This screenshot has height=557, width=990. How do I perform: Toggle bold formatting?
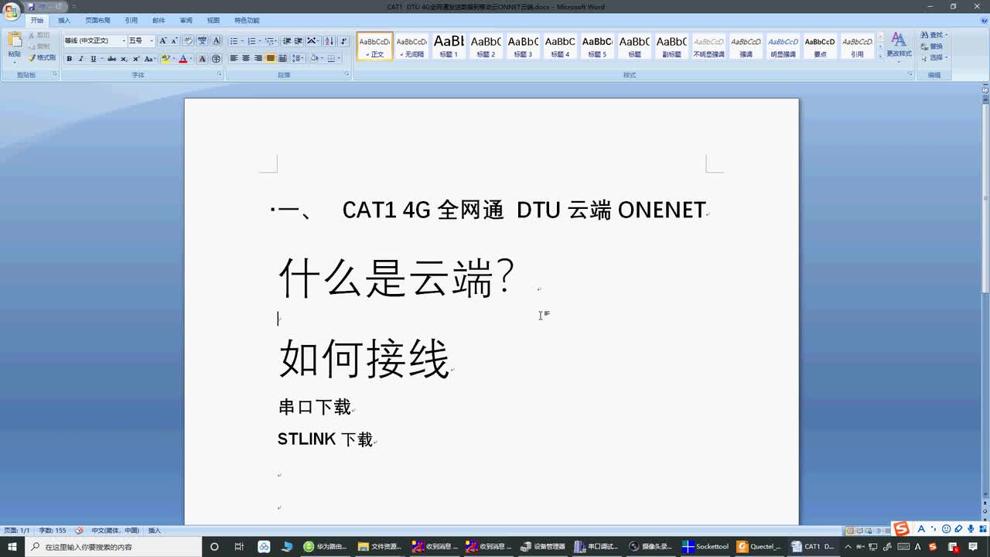tap(69, 59)
